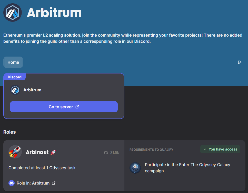This screenshot has width=248, height=193.
Task: Click the external link icon after Role in: Arbitrum
Action: 54,183
